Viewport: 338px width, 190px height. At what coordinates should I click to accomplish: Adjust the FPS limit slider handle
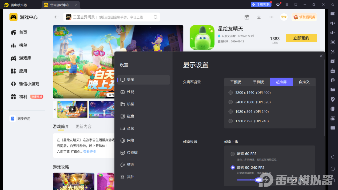(258, 180)
